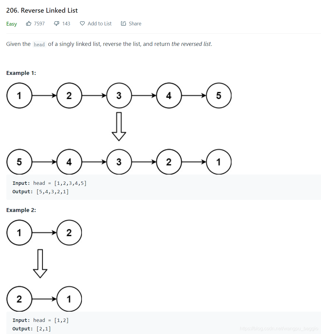Click the Input line of Example 1
Viewport: 321px width, 334px height.
[49, 183]
